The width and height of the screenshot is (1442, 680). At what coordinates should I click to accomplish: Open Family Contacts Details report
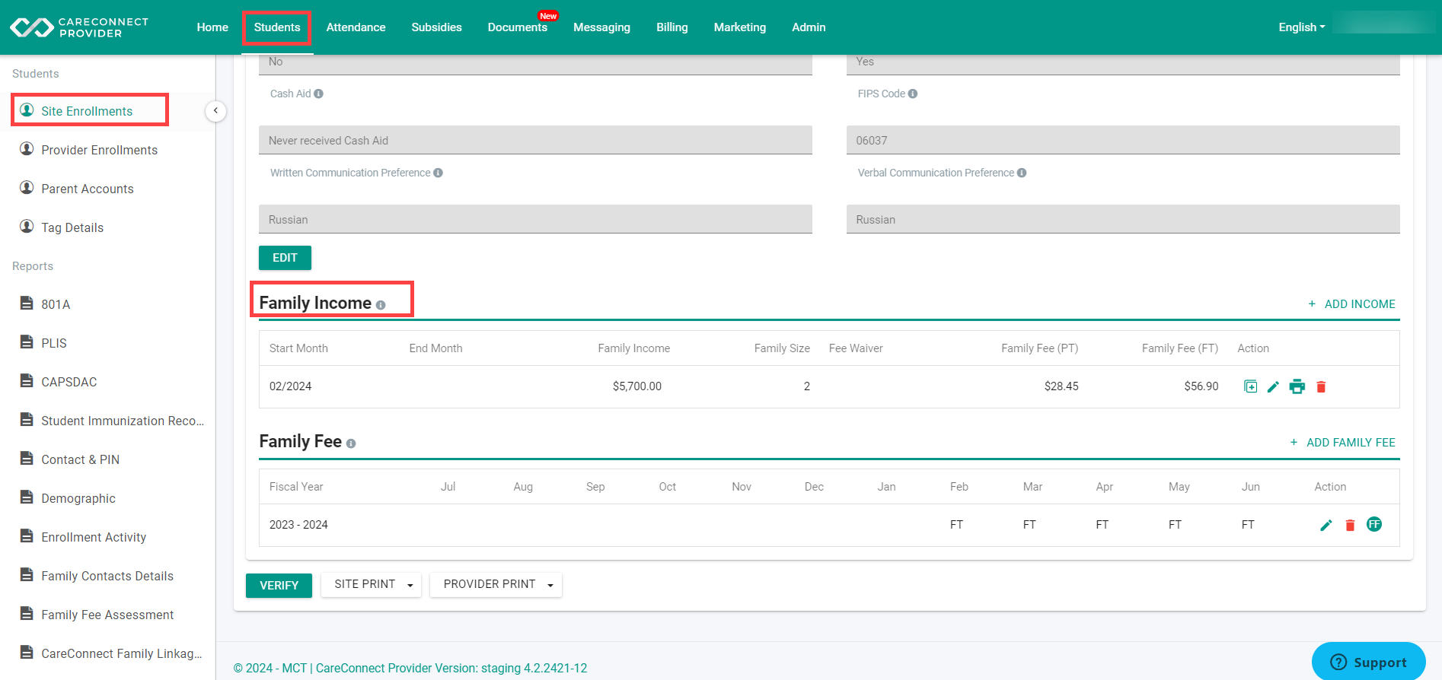pos(107,576)
